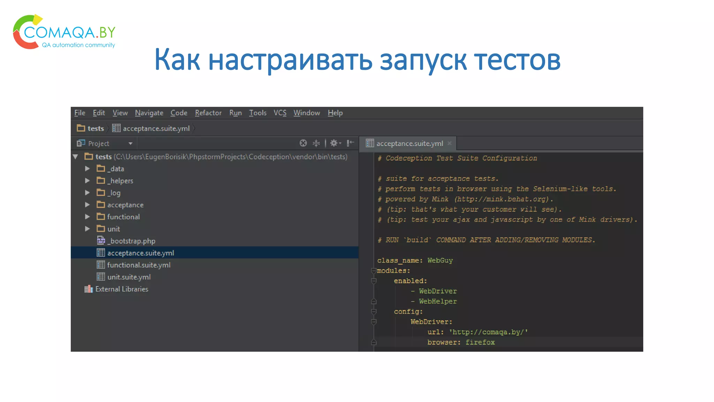Open the VCS menu
The image size is (714, 402).
(x=280, y=113)
